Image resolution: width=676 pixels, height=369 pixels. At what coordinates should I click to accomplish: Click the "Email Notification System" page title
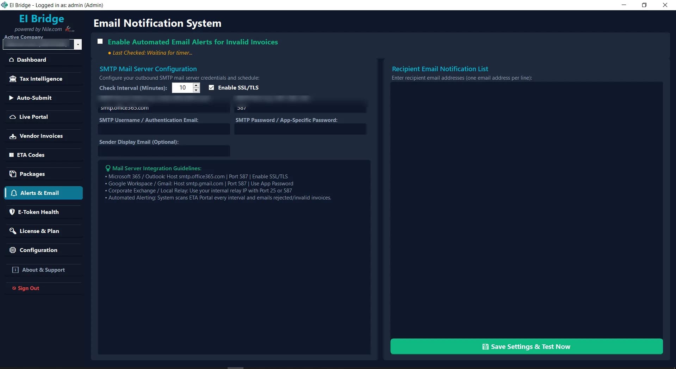point(157,23)
